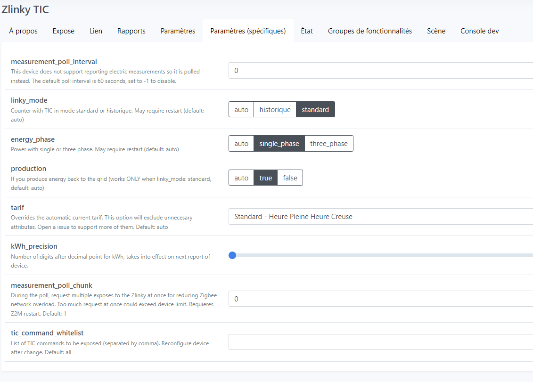Click the kWh_precision slider handle
The width and height of the screenshot is (533, 382).
tap(232, 255)
